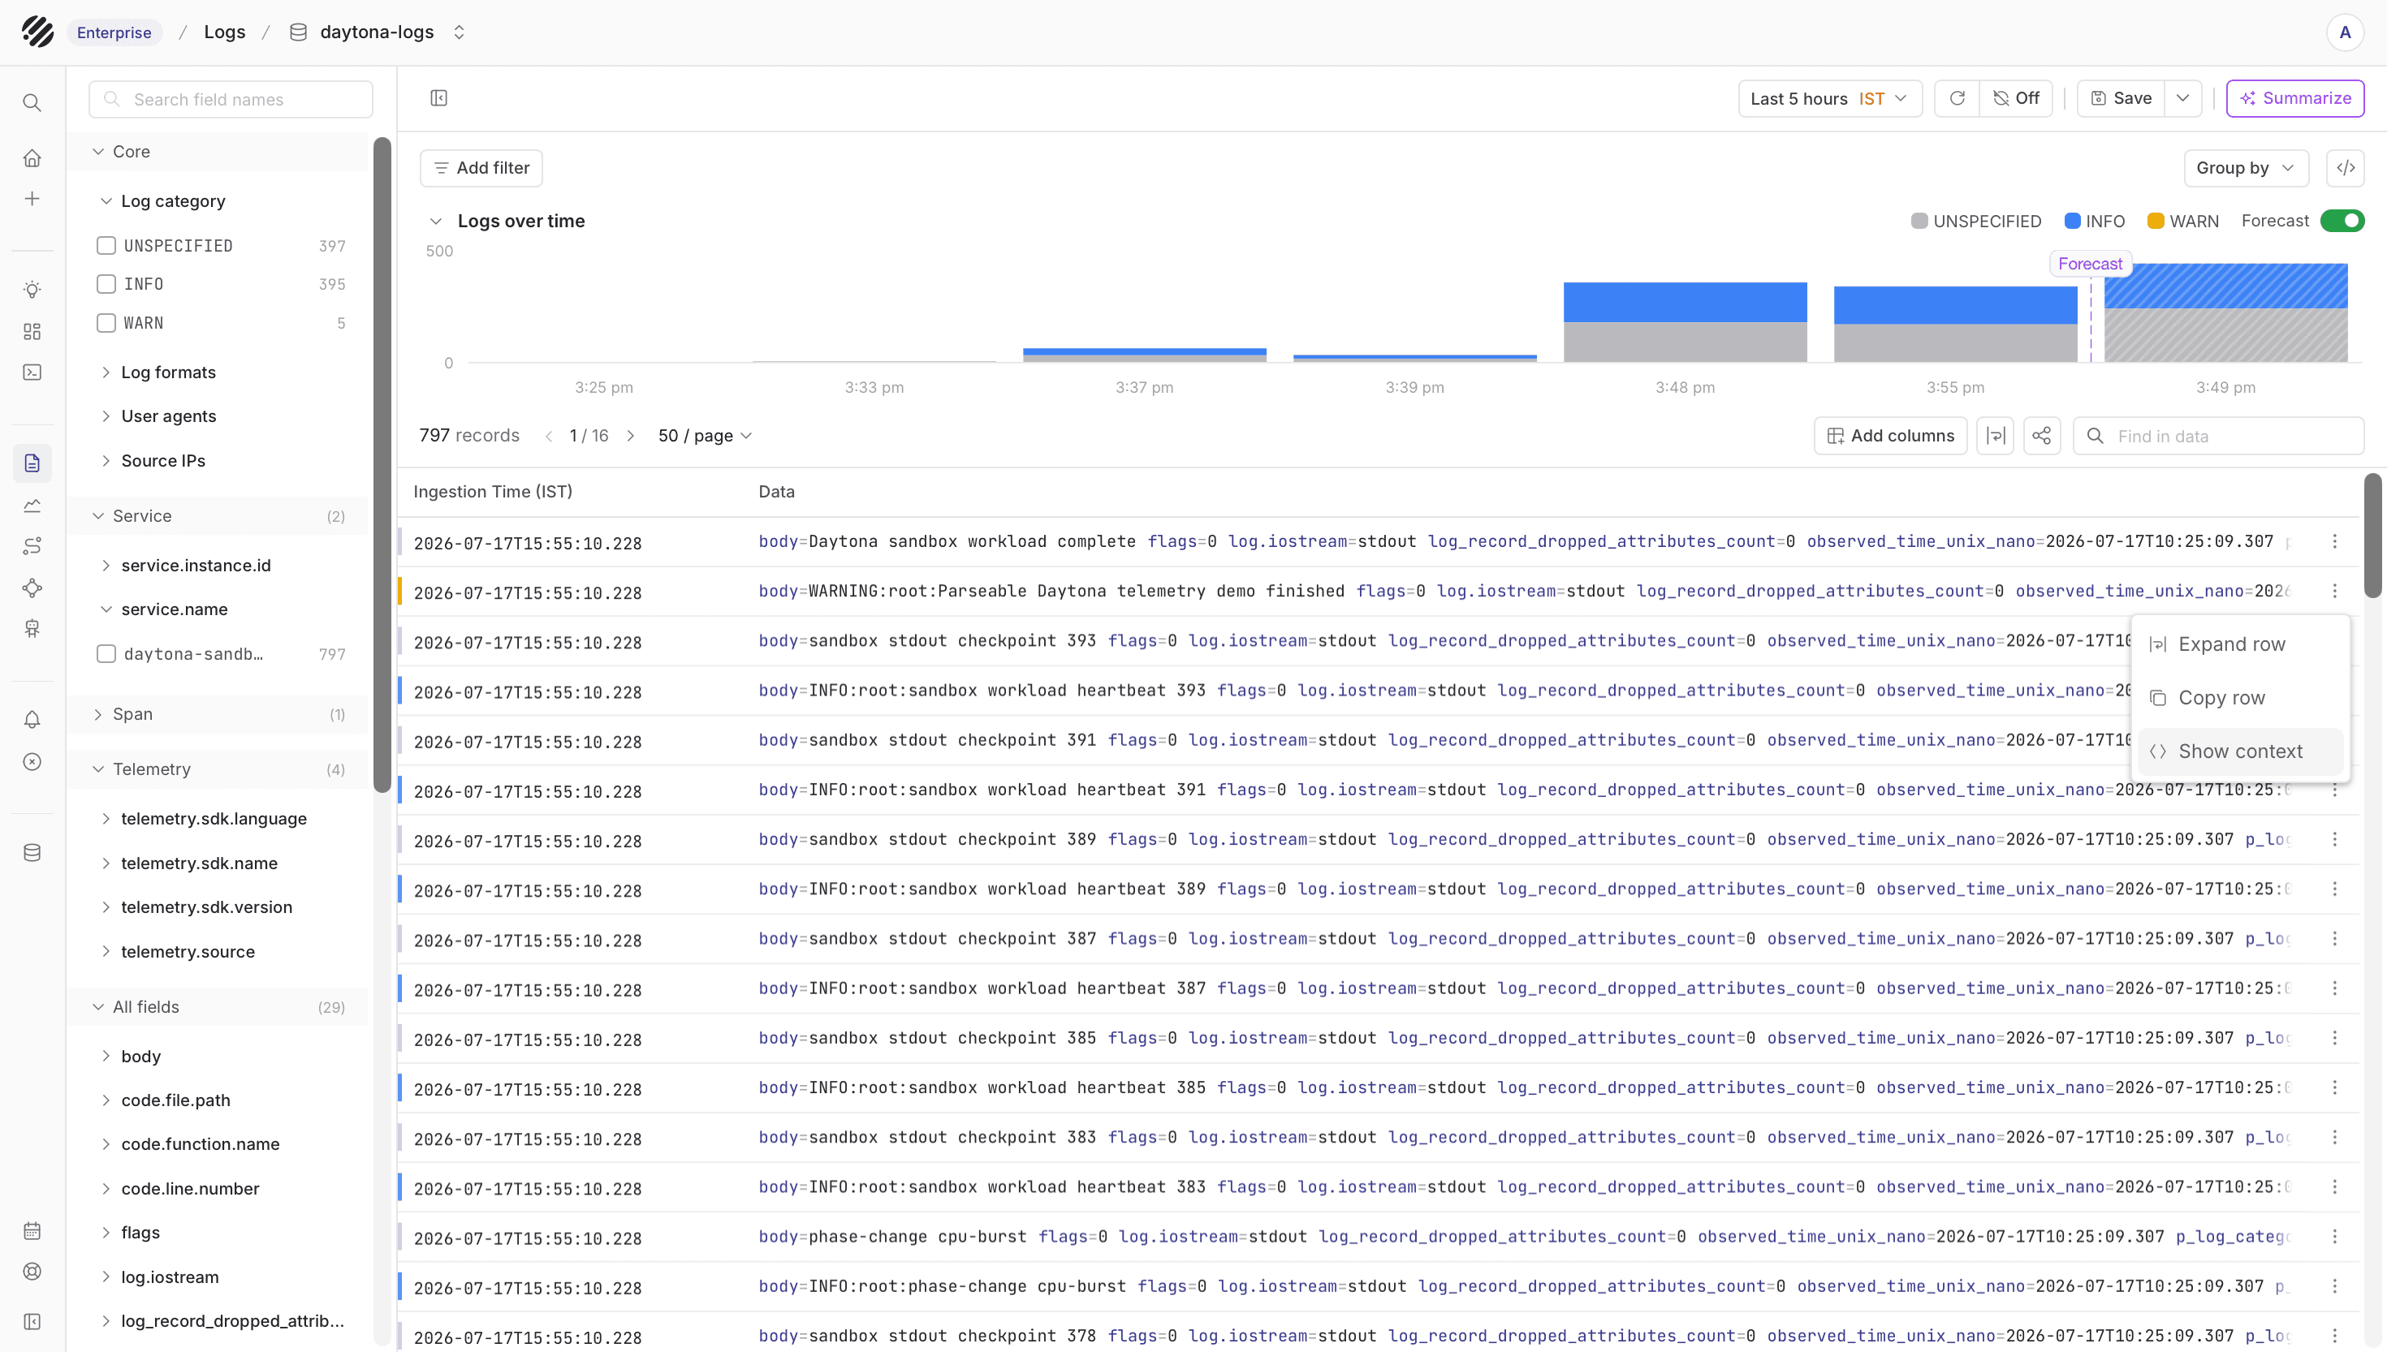Viewport: 2387px width, 1352px height.
Task: Select Copy row from context menu
Action: click(2240, 698)
